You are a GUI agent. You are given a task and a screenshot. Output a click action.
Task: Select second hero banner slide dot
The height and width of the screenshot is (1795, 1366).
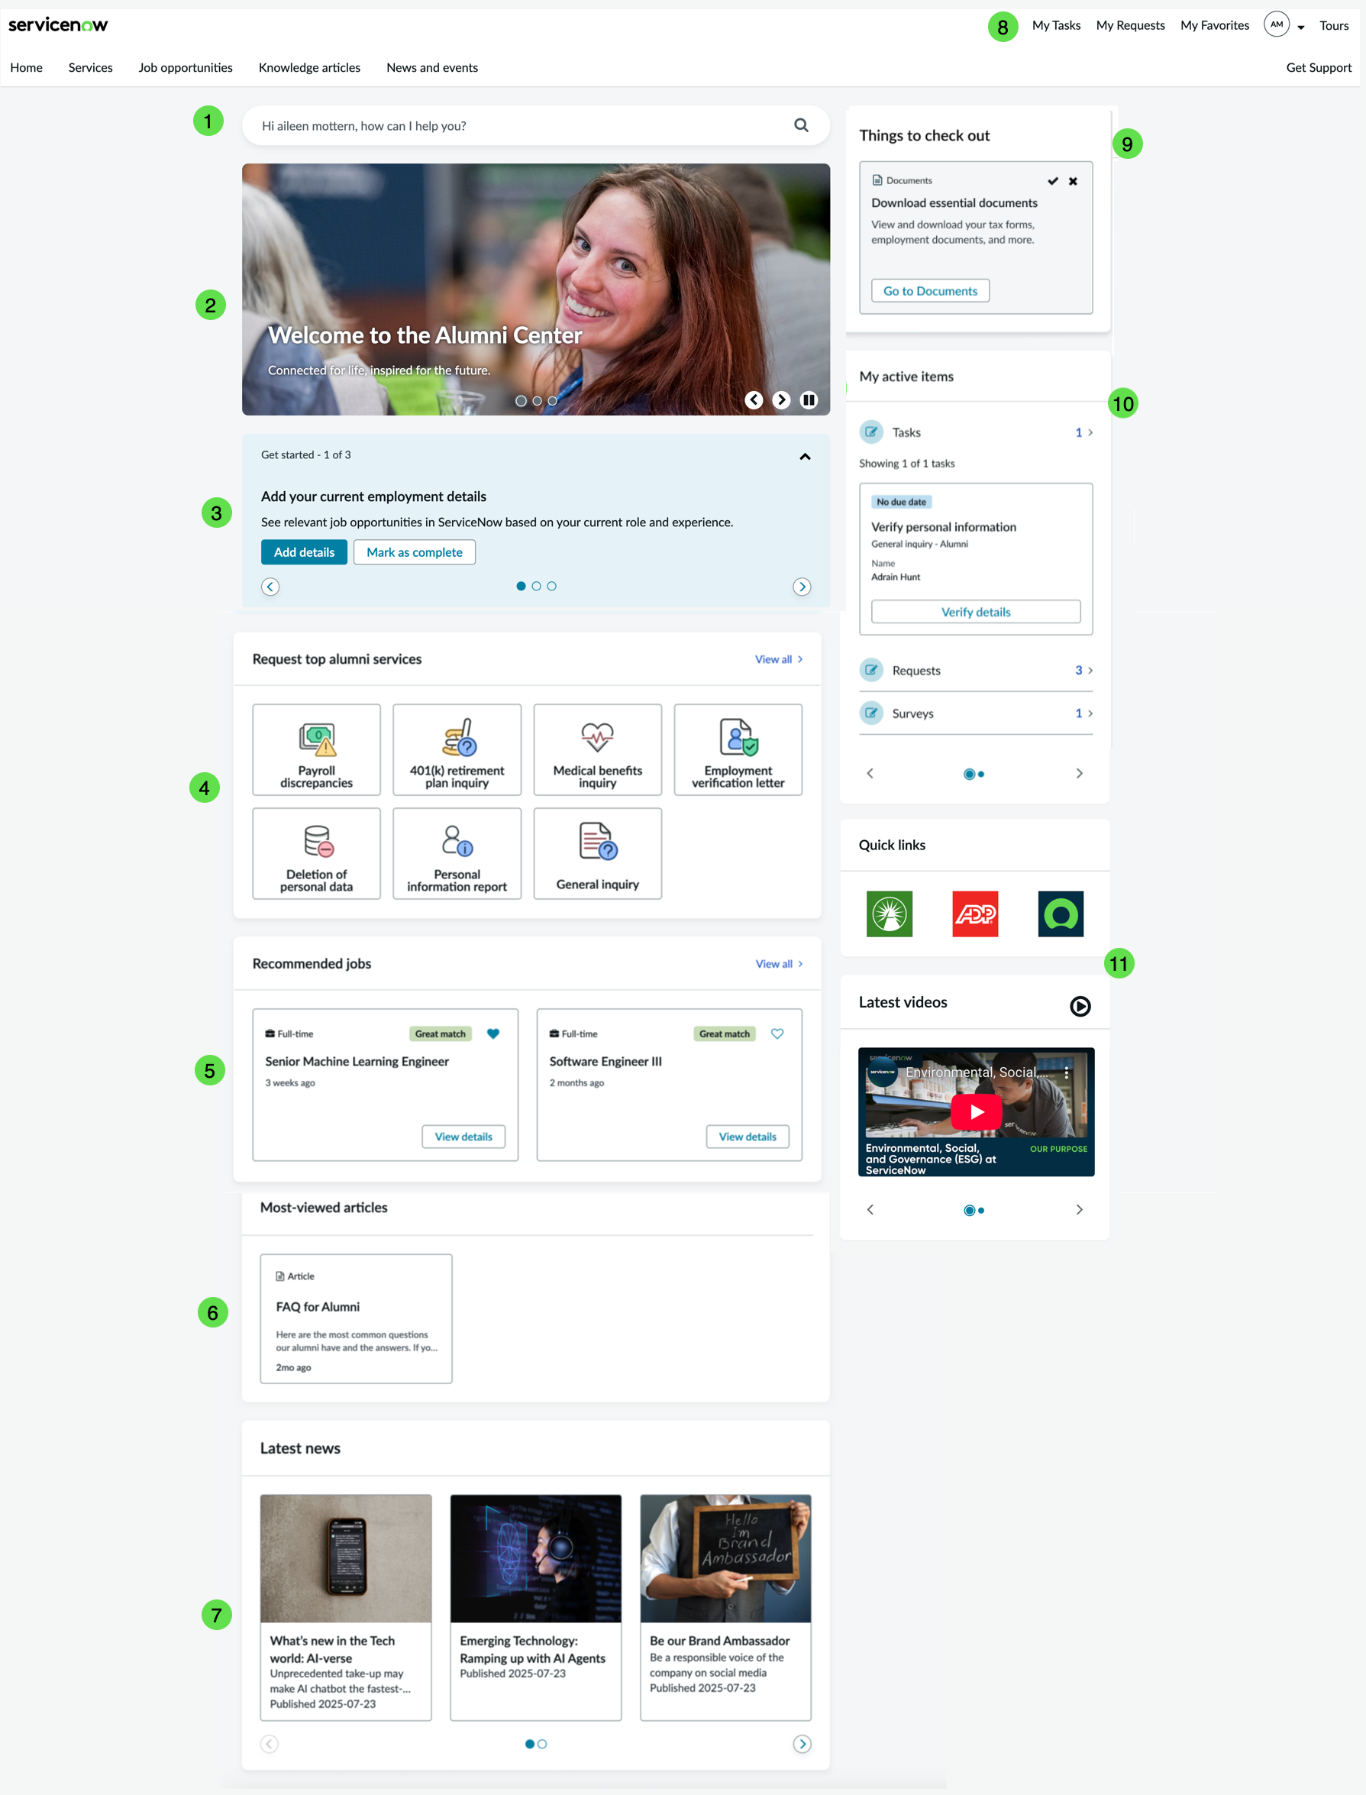(x=537, y=401)
